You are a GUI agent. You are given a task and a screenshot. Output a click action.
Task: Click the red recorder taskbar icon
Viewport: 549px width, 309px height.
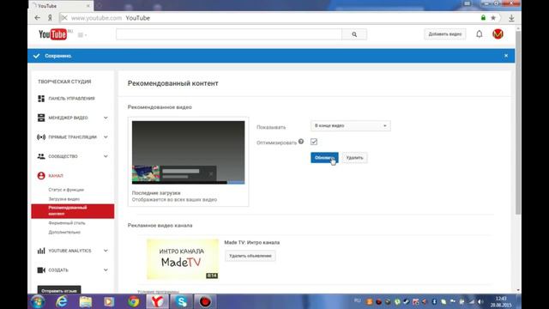point(205,301)
